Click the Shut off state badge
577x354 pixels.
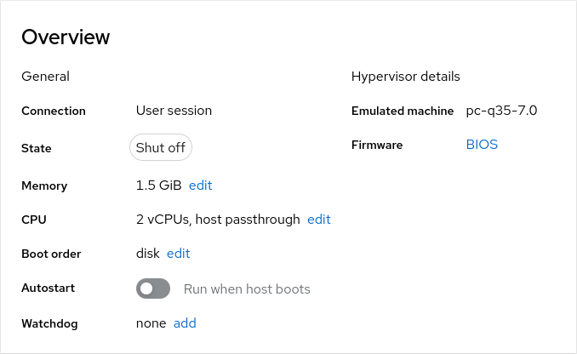pos(161,148)
